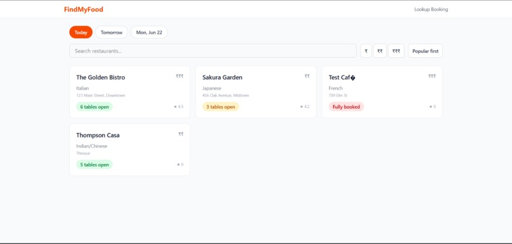Image resolution: width=512 pixels, height=244 pixels.
Task: Focus the Search restaurants input field
Action: 213,51
